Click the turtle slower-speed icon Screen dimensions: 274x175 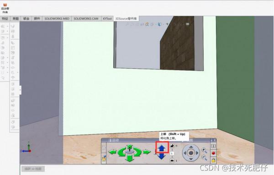click(172, 160)
